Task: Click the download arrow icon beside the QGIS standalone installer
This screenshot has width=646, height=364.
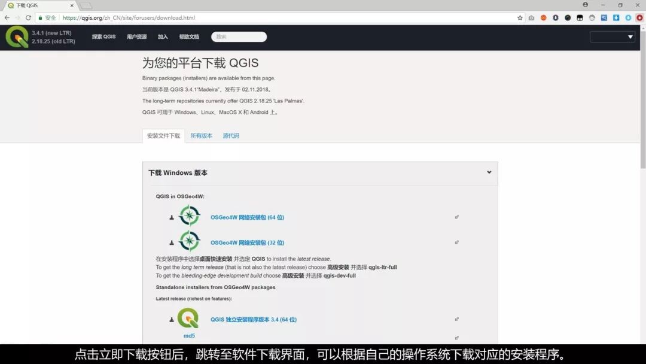Action: 172,320
